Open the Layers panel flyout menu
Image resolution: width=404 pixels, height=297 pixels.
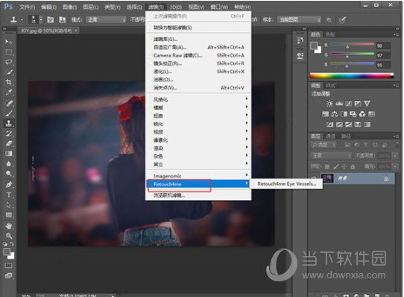(396, 136)
